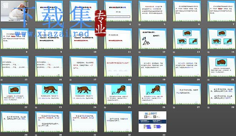This screenshot has height=136, width=236.
Task: Click the animation star icon under slide 23
Action: tap(36, 108)
